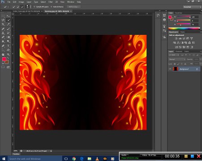Choose New Selection mode in options bar

14,7
